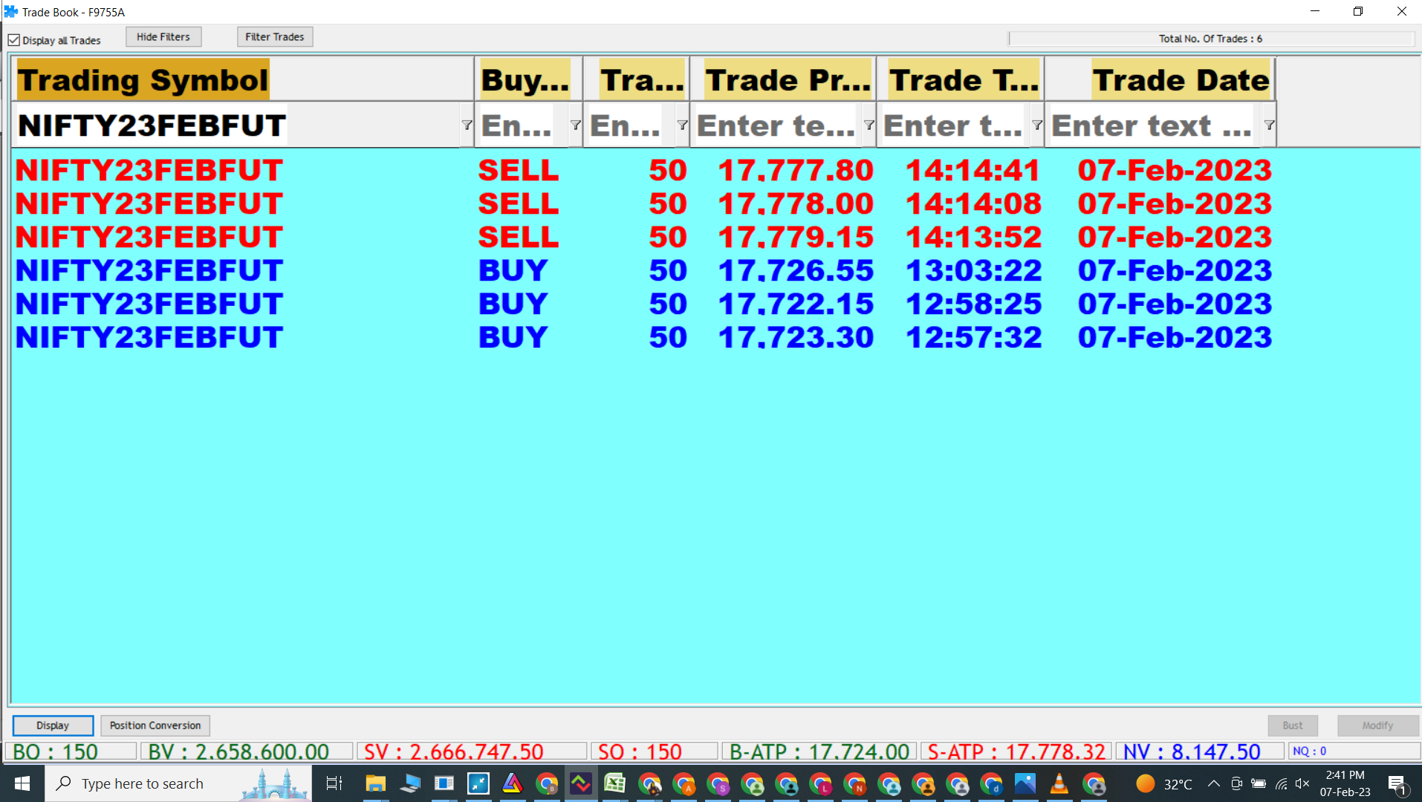Select the BUY trade priced 17,726.55
Screen dimensions: 1422x802
pos(643,270)
